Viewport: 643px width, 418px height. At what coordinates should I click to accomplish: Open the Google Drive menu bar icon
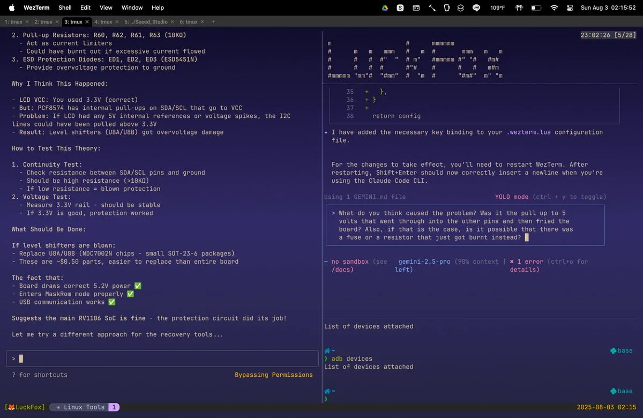pyautogui.click(x=385, y=8)
